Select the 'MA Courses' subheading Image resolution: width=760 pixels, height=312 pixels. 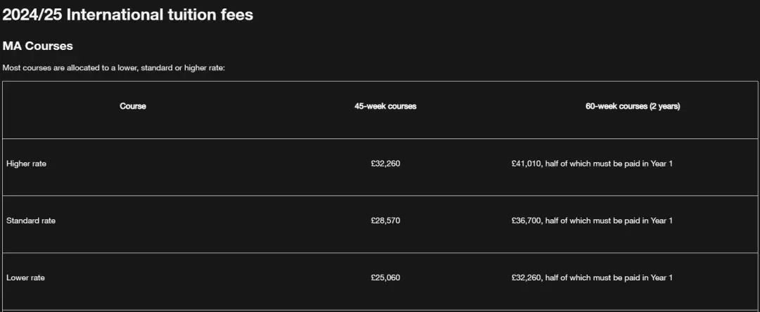coord(38,46)
